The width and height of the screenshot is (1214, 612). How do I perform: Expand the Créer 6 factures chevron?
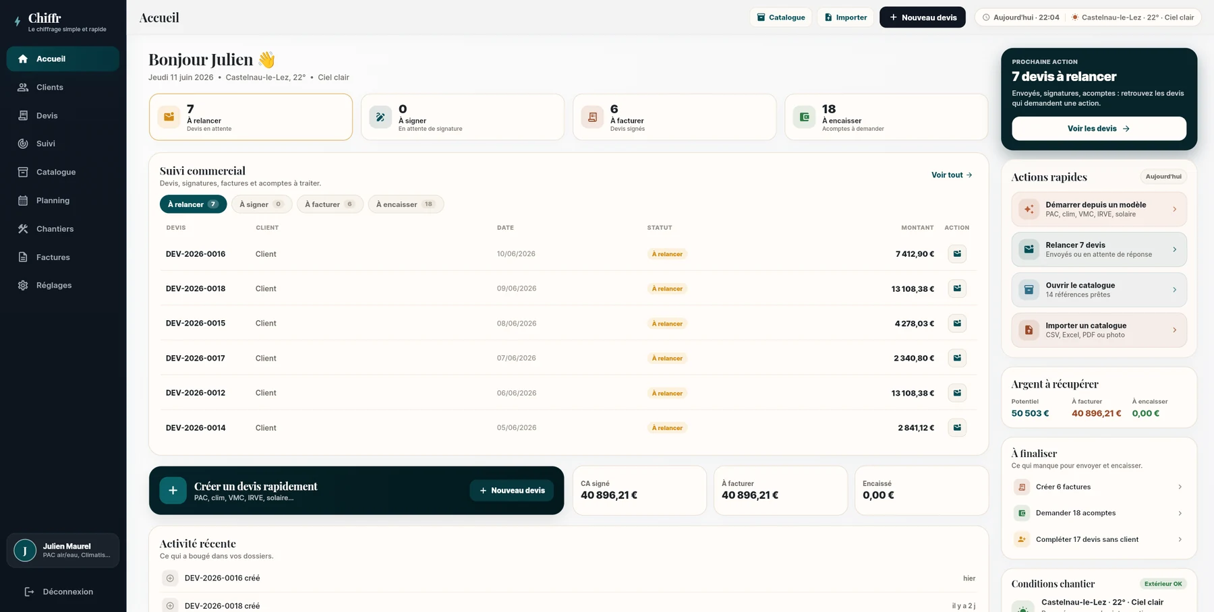pyautogui.click(x=1180, y=487)
